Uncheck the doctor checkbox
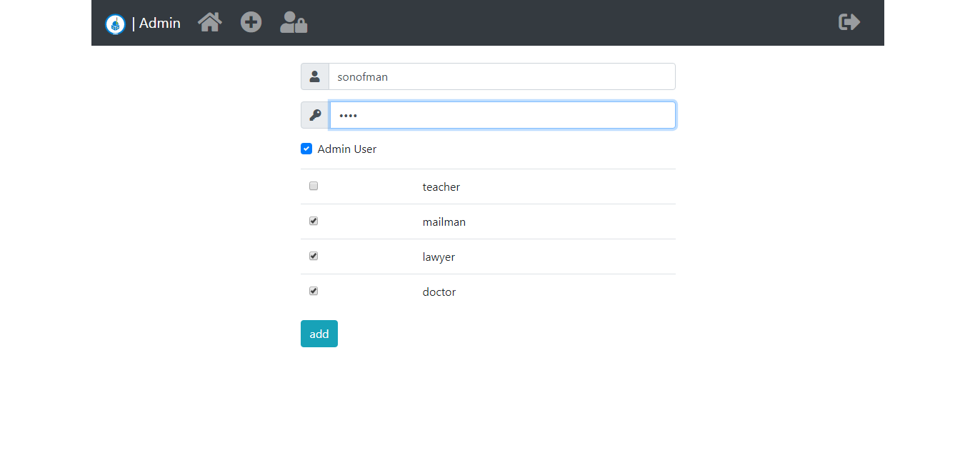 pyautogui.click(x=314, y=291)
